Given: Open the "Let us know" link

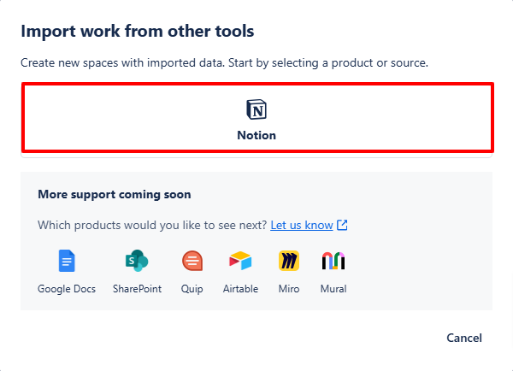Looking at the screenshot, I should click(x=302, y=225).
